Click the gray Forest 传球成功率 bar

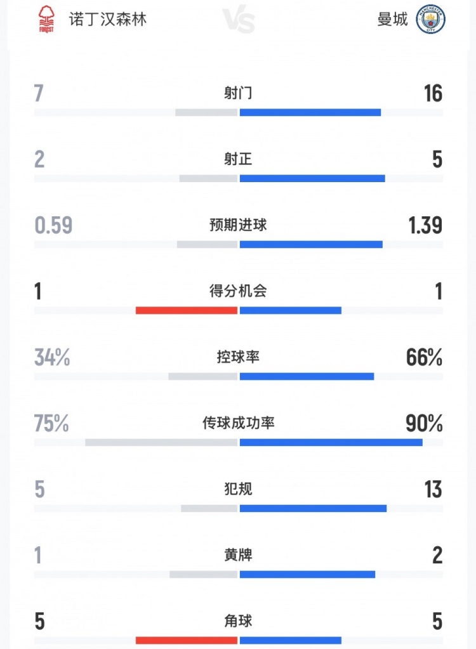(x=161, y=442)
